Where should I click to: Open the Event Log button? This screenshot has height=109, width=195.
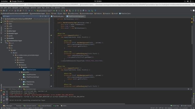[175, 106]
